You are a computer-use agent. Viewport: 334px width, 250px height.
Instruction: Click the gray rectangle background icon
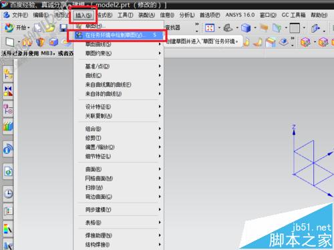pyautogui.click(x=295, y=28)
